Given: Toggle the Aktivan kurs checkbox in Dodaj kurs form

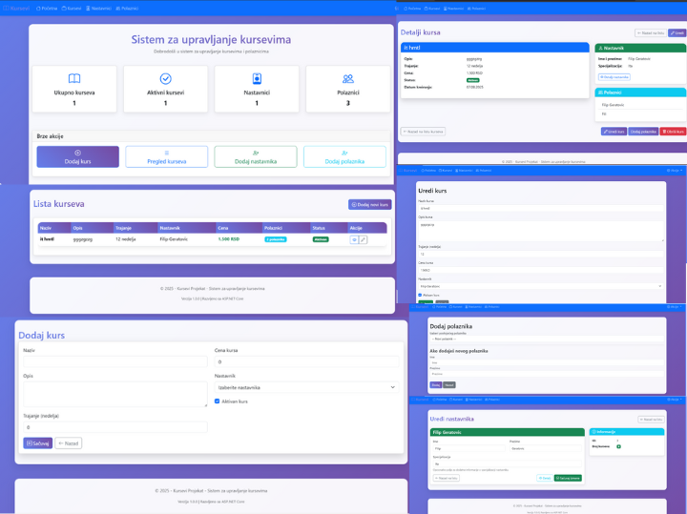Looking at the screenshot, I should pos(218,401).
